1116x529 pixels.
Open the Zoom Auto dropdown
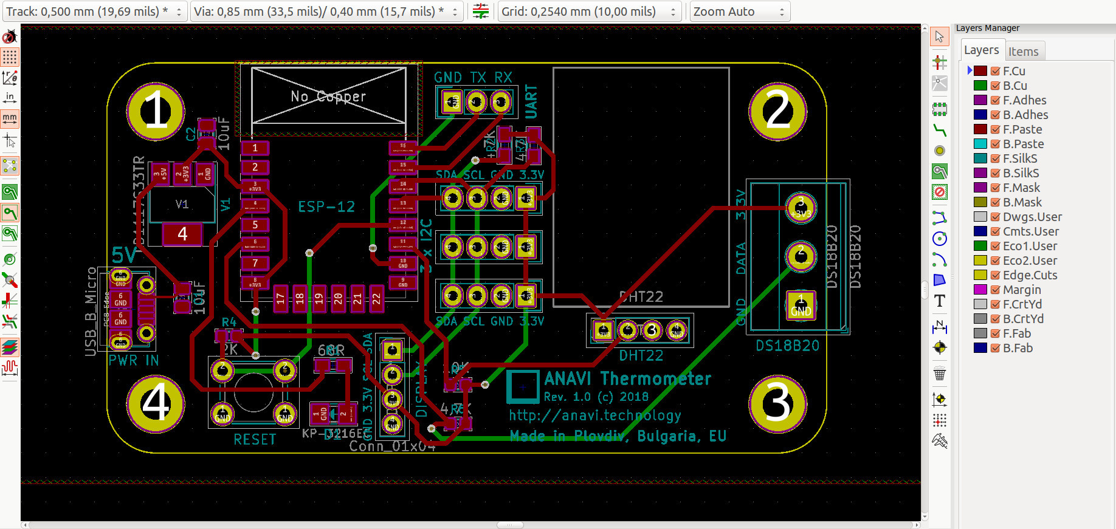(740, 12)
